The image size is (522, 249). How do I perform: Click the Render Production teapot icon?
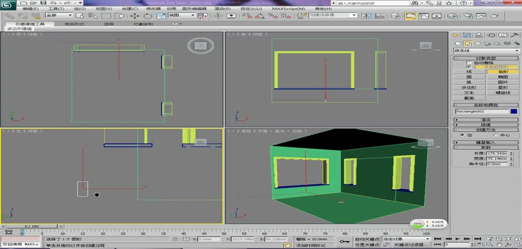tap(495, 16)
